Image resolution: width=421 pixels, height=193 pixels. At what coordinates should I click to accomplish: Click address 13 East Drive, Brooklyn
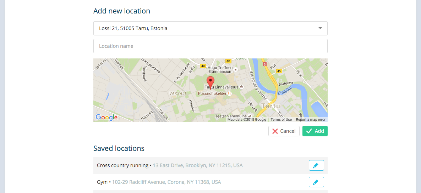tap(198, 165)
